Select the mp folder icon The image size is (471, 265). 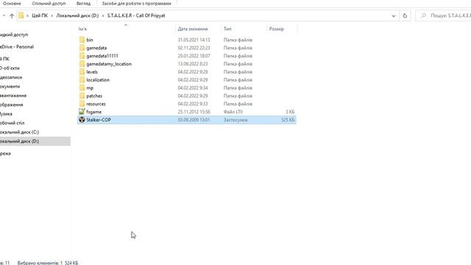point(82,88)
